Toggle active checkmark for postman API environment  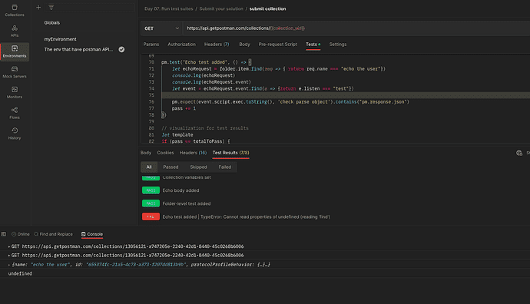tap(121, 49)
